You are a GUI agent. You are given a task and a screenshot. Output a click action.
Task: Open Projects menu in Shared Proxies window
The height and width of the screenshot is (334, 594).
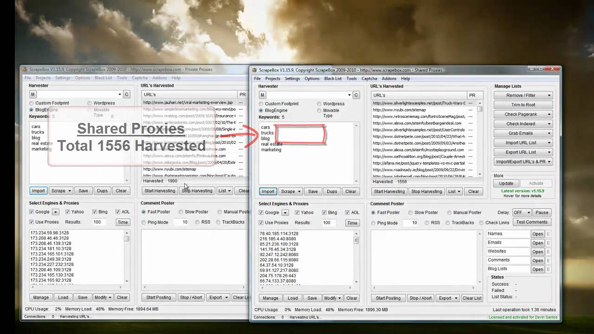pyautogui.click(x=273, y=78)
